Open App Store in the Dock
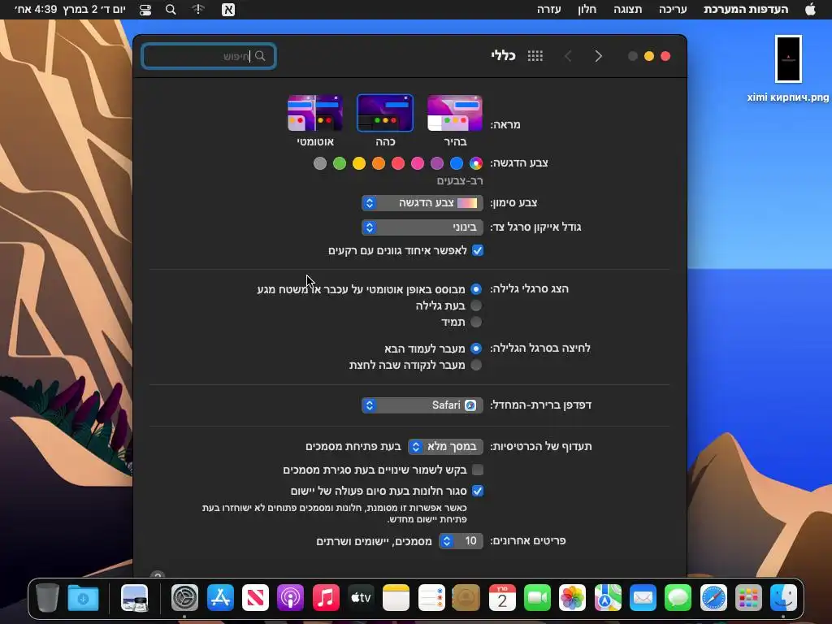 [x=220, y=598]
